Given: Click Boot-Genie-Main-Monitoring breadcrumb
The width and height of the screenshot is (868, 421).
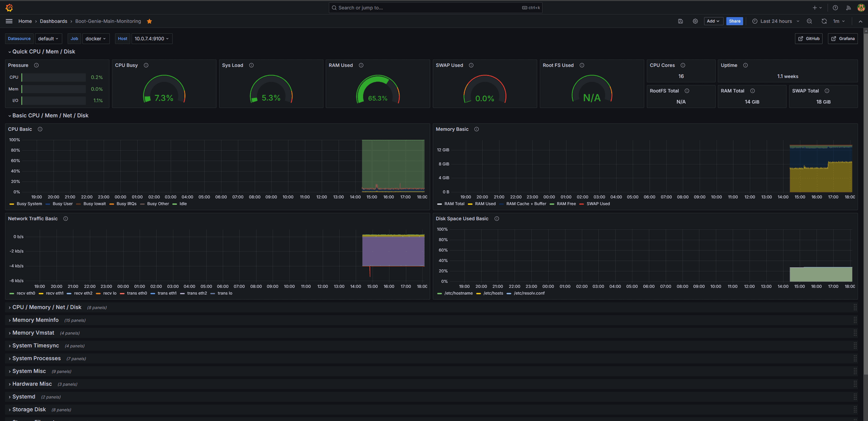Looking at the screenshot, I should tap(108, 21).
